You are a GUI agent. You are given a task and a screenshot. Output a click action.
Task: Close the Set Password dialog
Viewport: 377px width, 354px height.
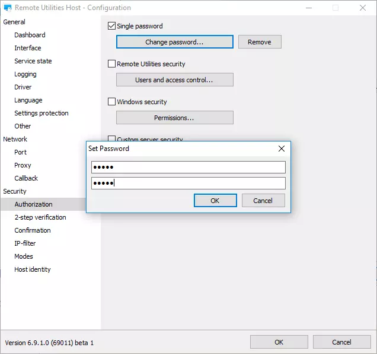282,149
